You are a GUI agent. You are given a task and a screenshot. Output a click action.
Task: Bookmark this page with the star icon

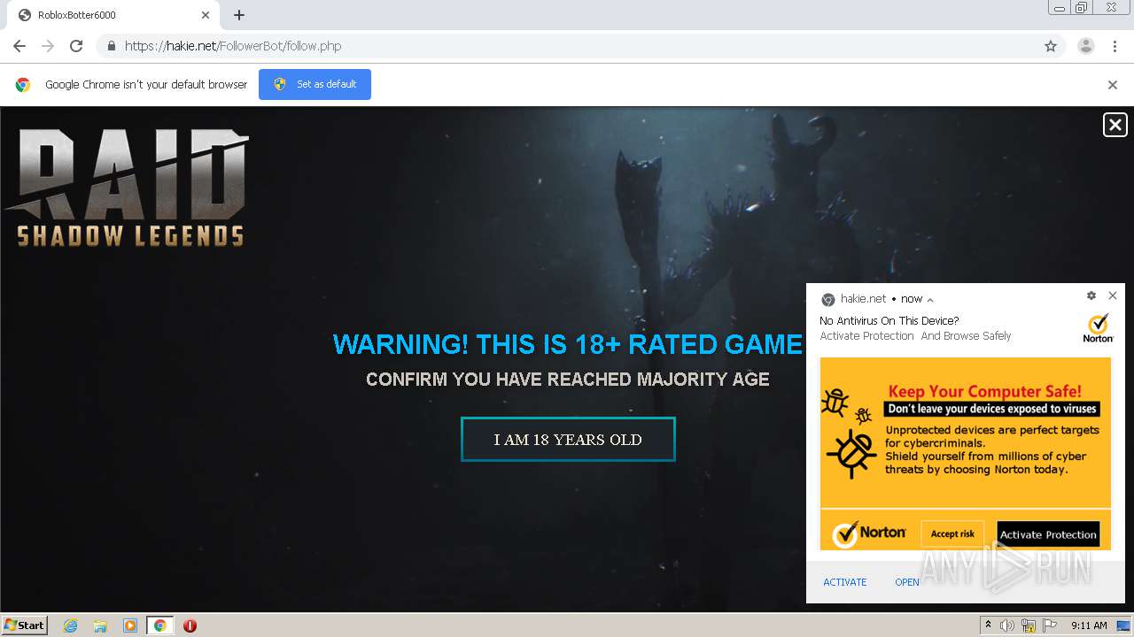[x=1051, y=46]
